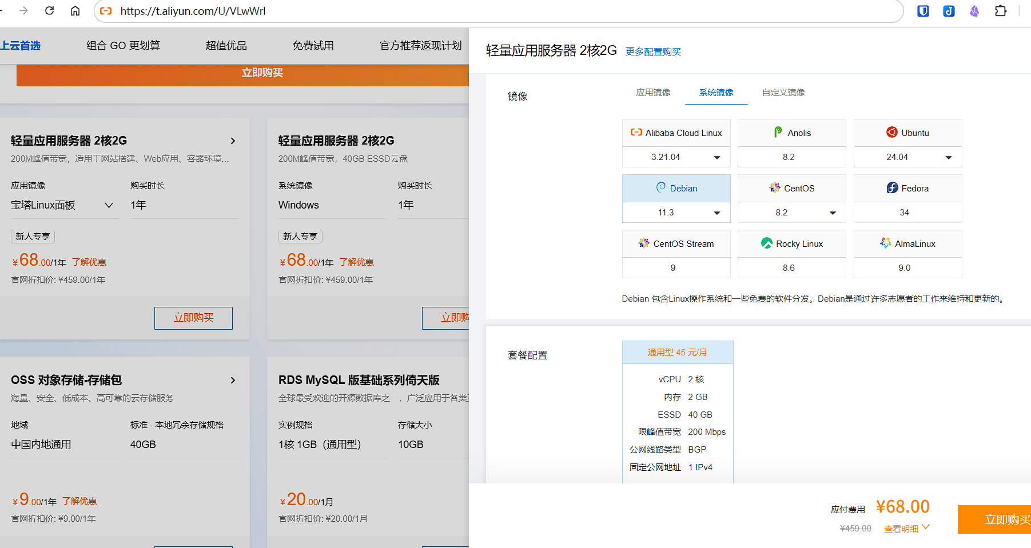The width and height of the screenshot is (1031, 548).
Task: Click the ¥68.00 payable amount
Action: pos(903,507)
